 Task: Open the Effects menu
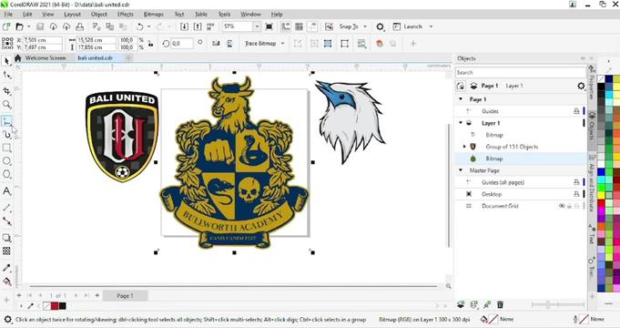126,15
